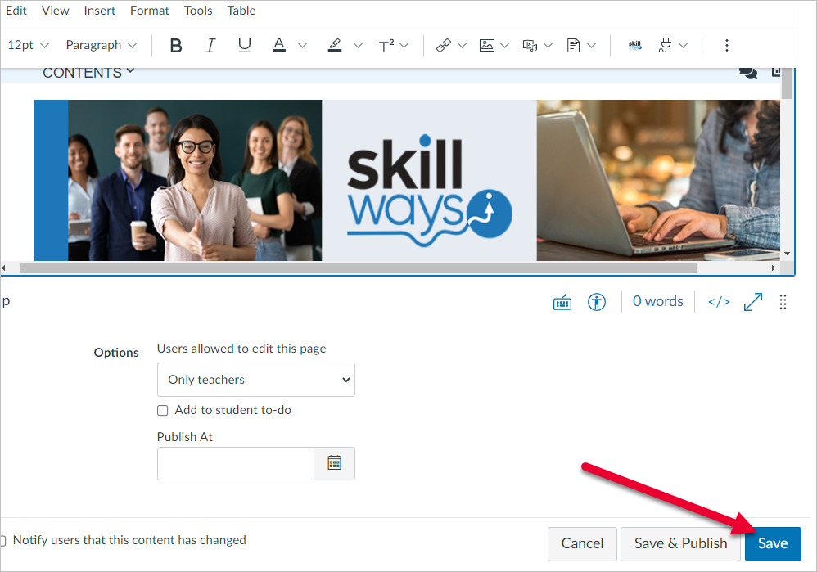Click the editor vertical scrollbar down arrow
This screenshot has height=572, width=817.
click(x=787, y=254)
